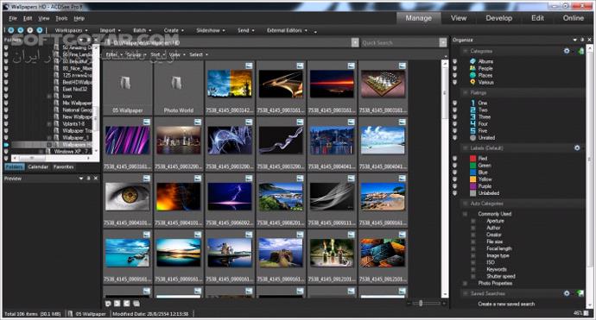Open Labels (Default) settings gear icon

577,147
